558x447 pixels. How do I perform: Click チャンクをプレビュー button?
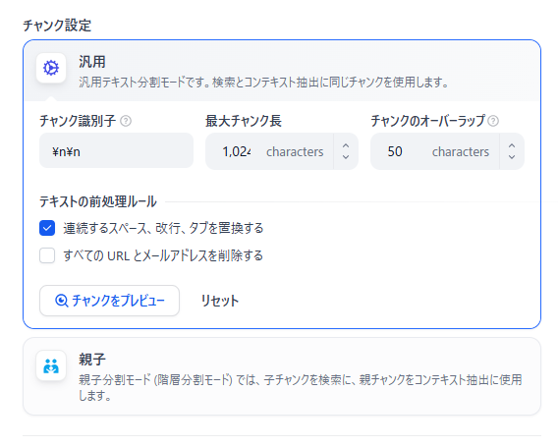pos(110,301)
